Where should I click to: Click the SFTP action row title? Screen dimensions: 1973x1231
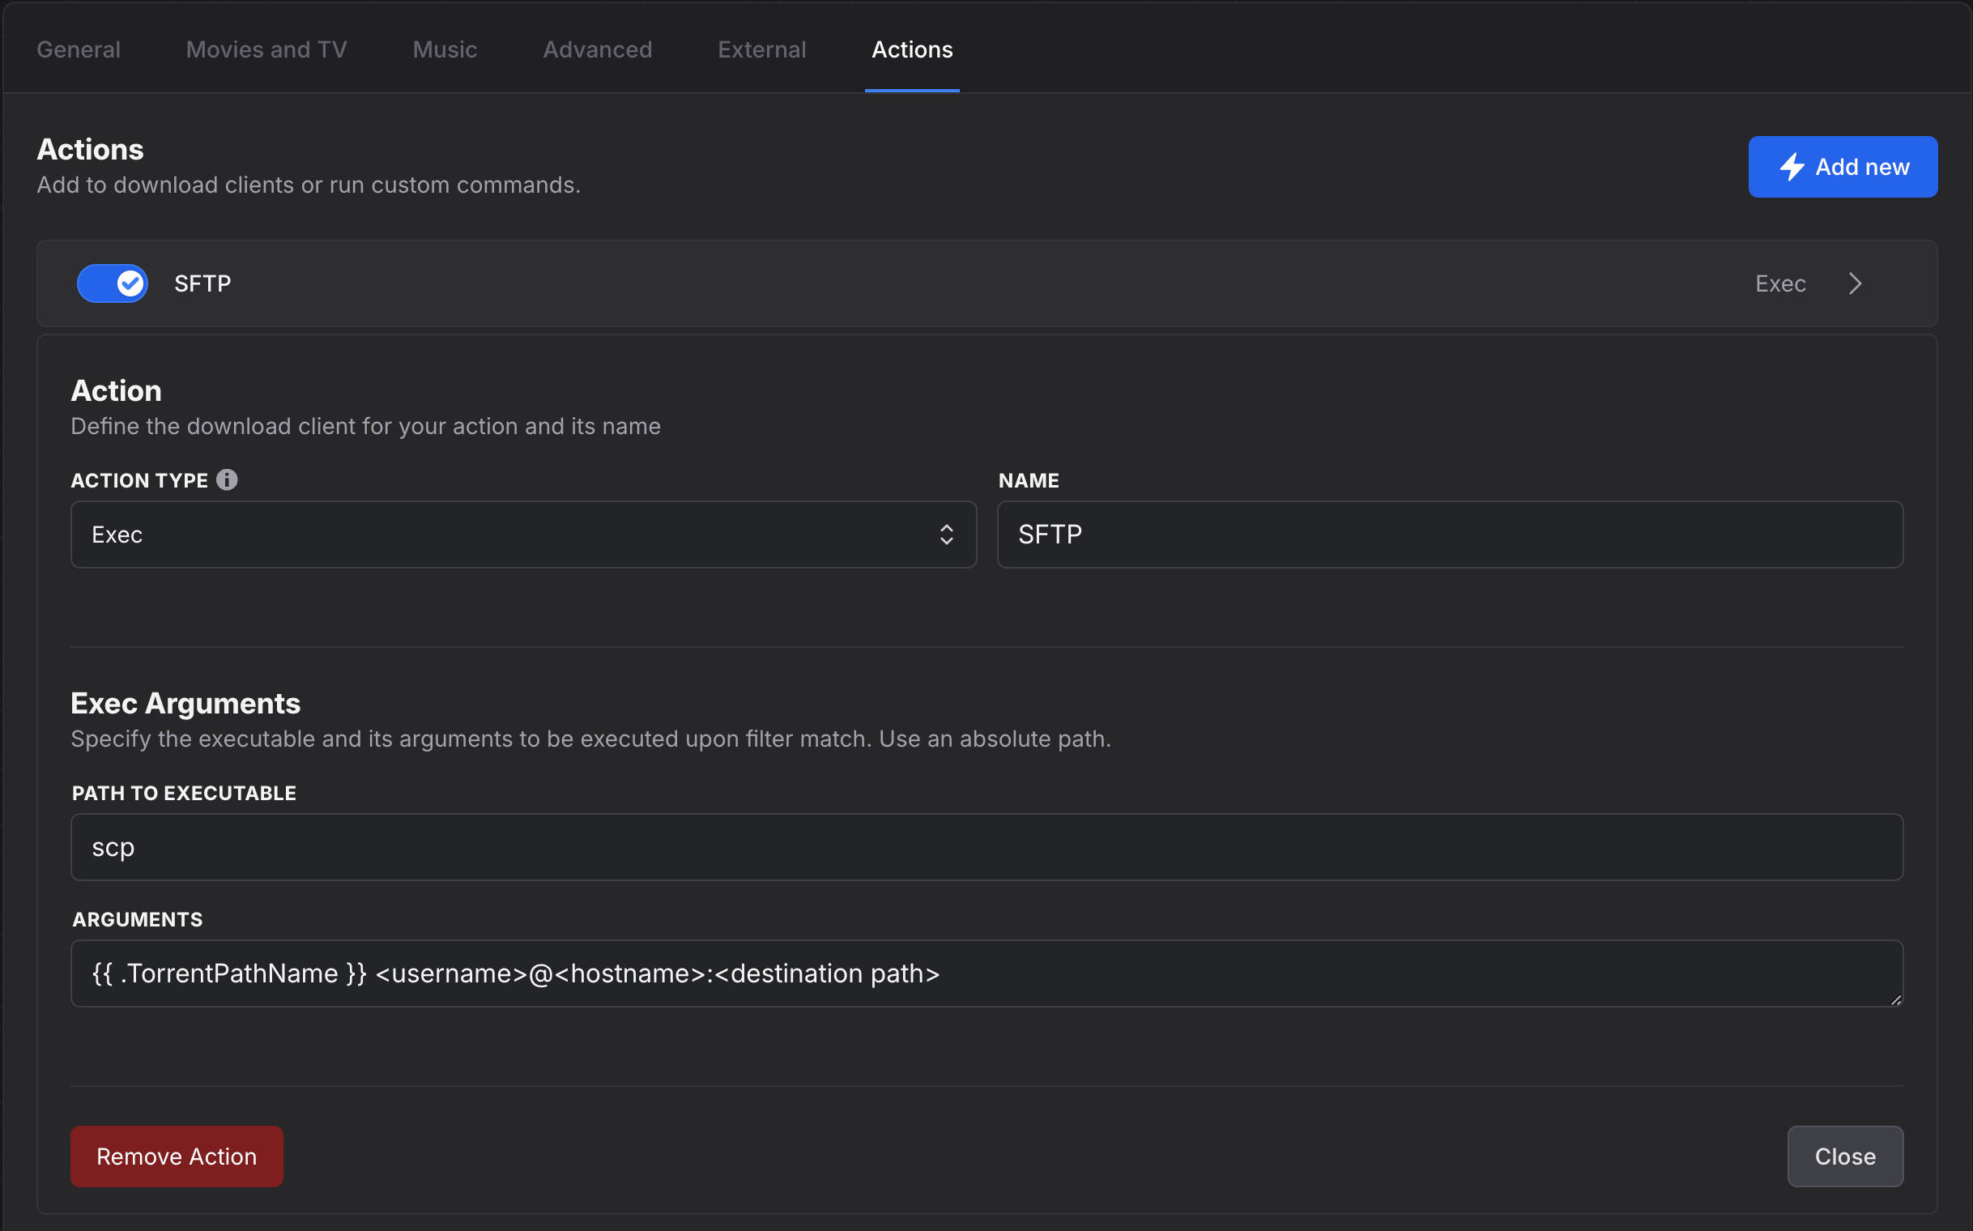202,283
